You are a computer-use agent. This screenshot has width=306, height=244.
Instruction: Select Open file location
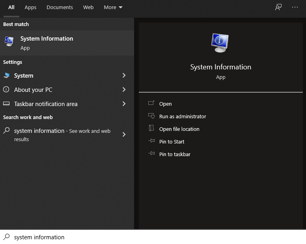[179, 129]
